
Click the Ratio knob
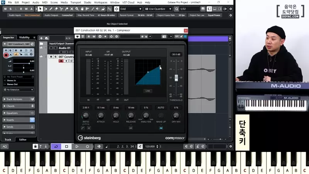tap(86, 116)
